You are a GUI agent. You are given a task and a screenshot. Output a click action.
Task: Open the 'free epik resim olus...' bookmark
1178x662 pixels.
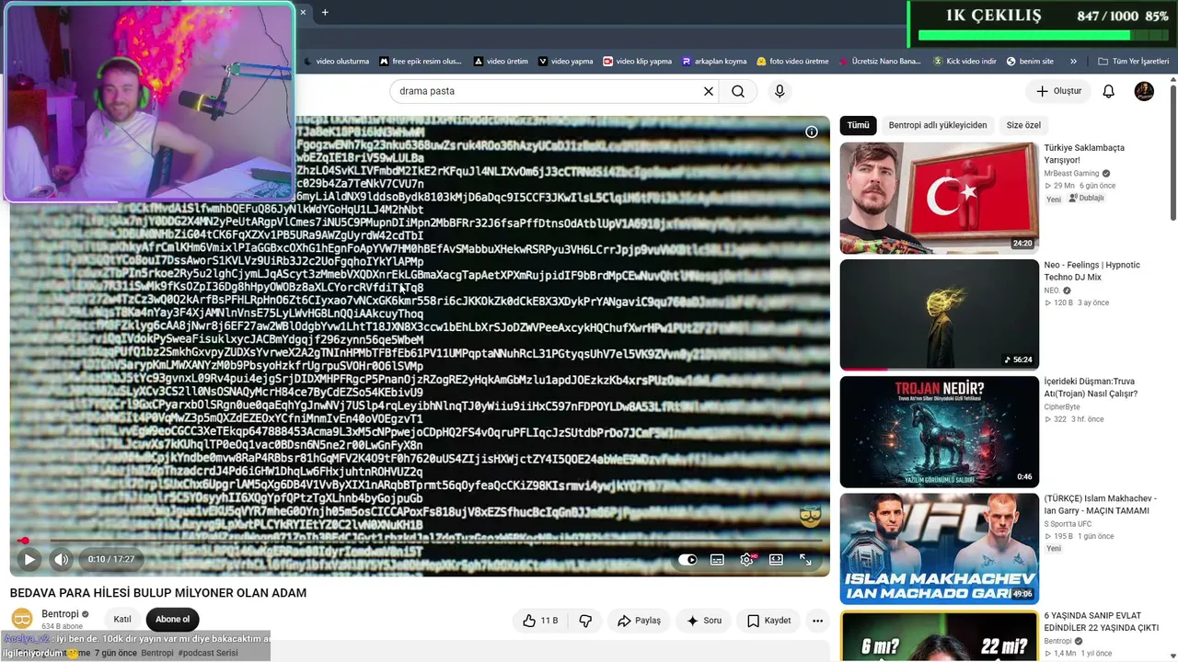click(420, 62)
